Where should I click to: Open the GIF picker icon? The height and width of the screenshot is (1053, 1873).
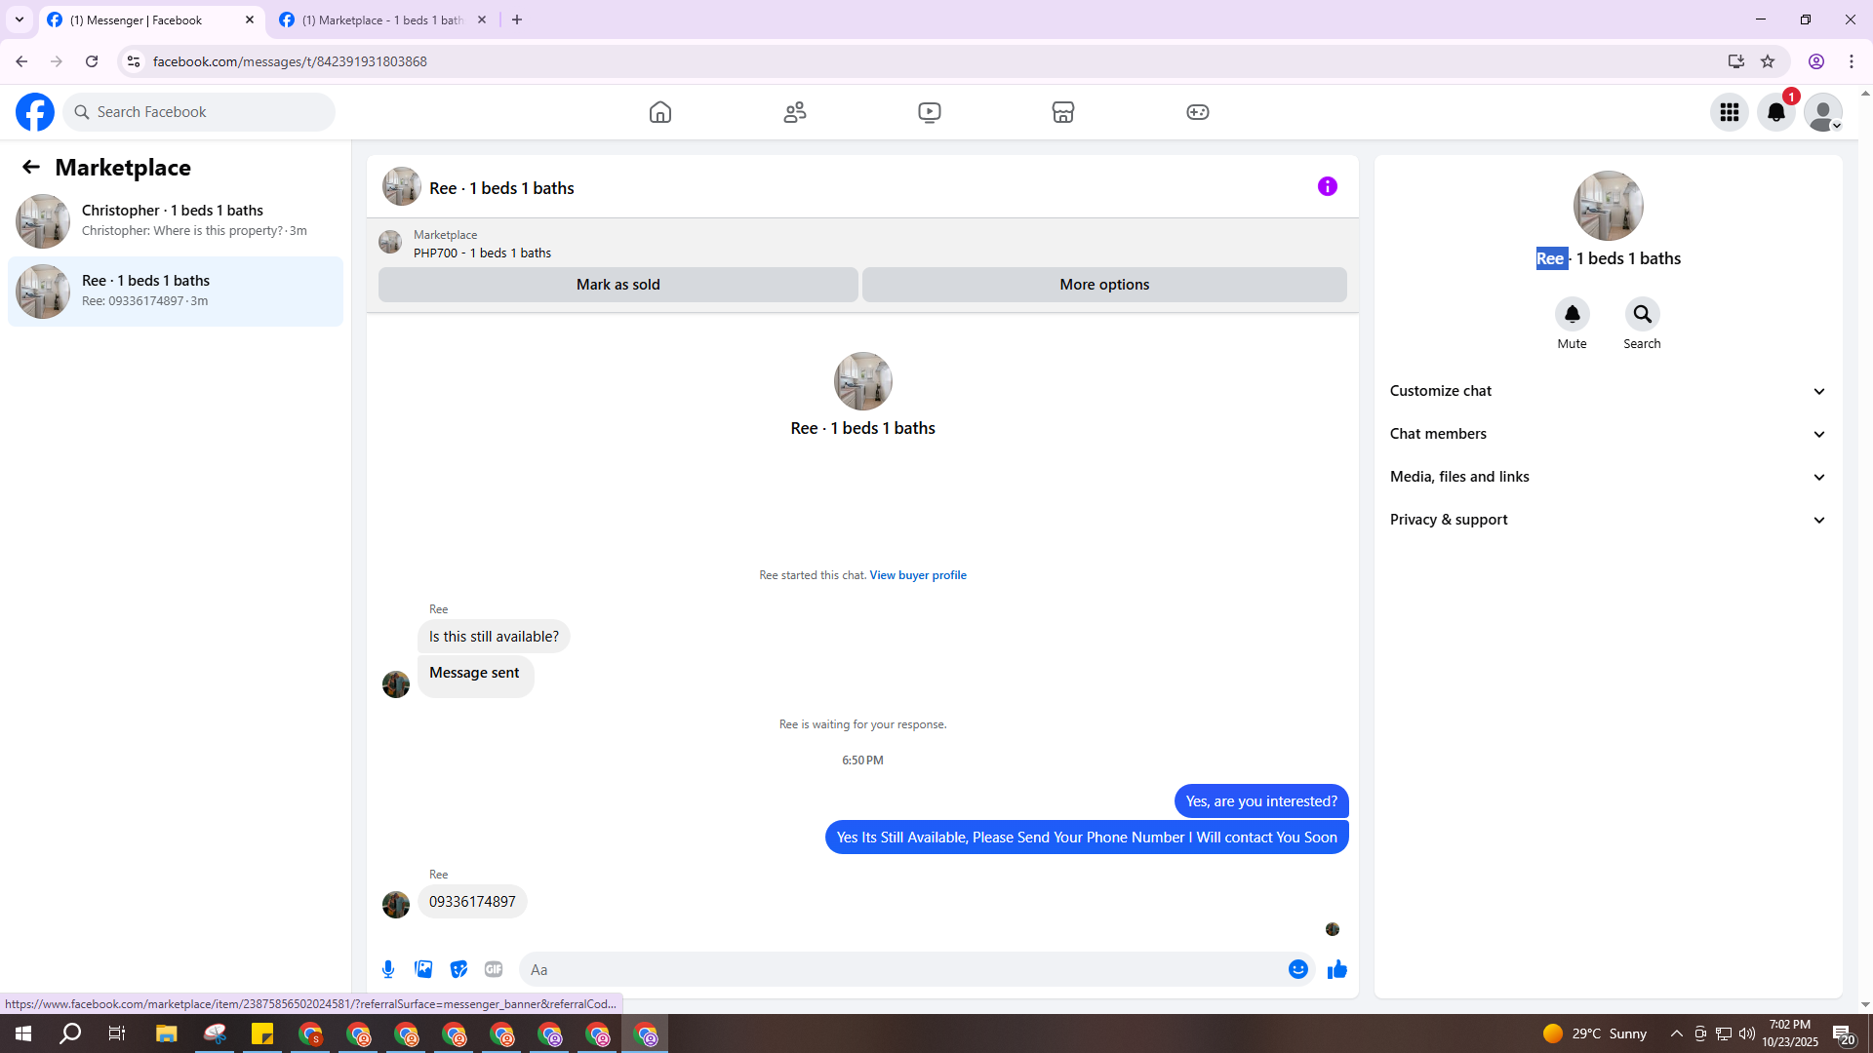point(494,969)
